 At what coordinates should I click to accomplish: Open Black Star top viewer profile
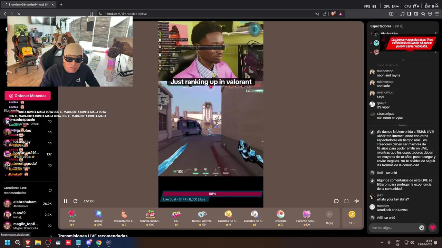(390, 33)
